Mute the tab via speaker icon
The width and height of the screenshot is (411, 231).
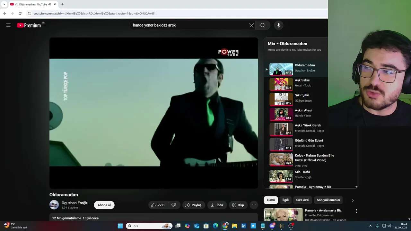point(50,4)
